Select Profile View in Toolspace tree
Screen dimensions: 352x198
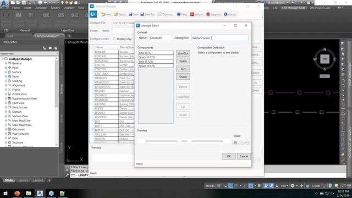[x=19, y=94]
